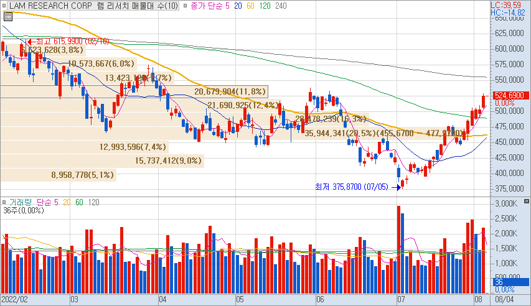Select the HC:-14.82 value

pyautogui.click(x=507, y=12)
